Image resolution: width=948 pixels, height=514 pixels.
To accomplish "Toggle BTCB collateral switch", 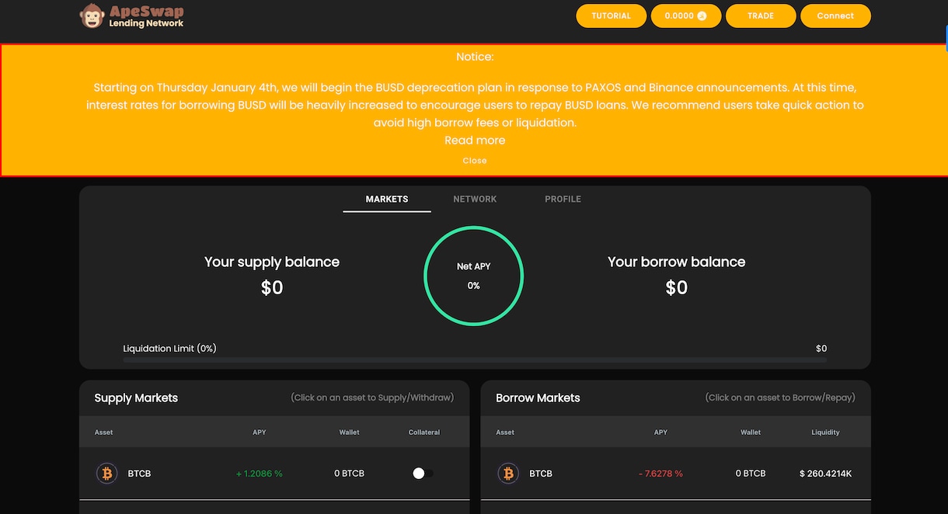I will (x=423, y=473).
